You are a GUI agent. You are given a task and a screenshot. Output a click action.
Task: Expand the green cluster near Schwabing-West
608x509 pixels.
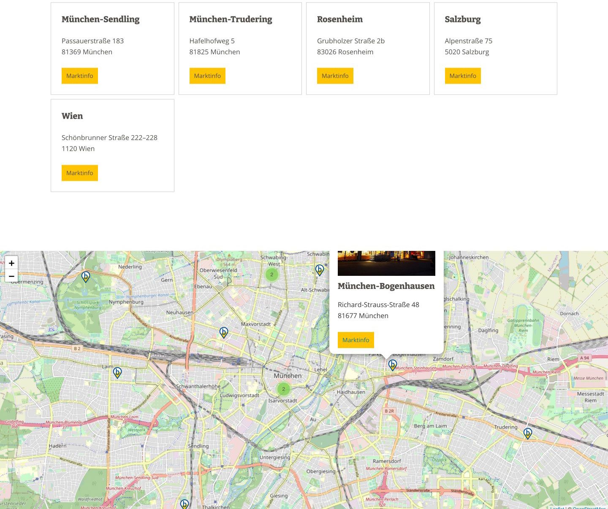(271, 275)
